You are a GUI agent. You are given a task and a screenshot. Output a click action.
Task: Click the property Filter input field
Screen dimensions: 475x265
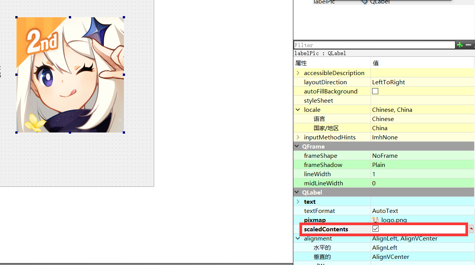(374, 45)
